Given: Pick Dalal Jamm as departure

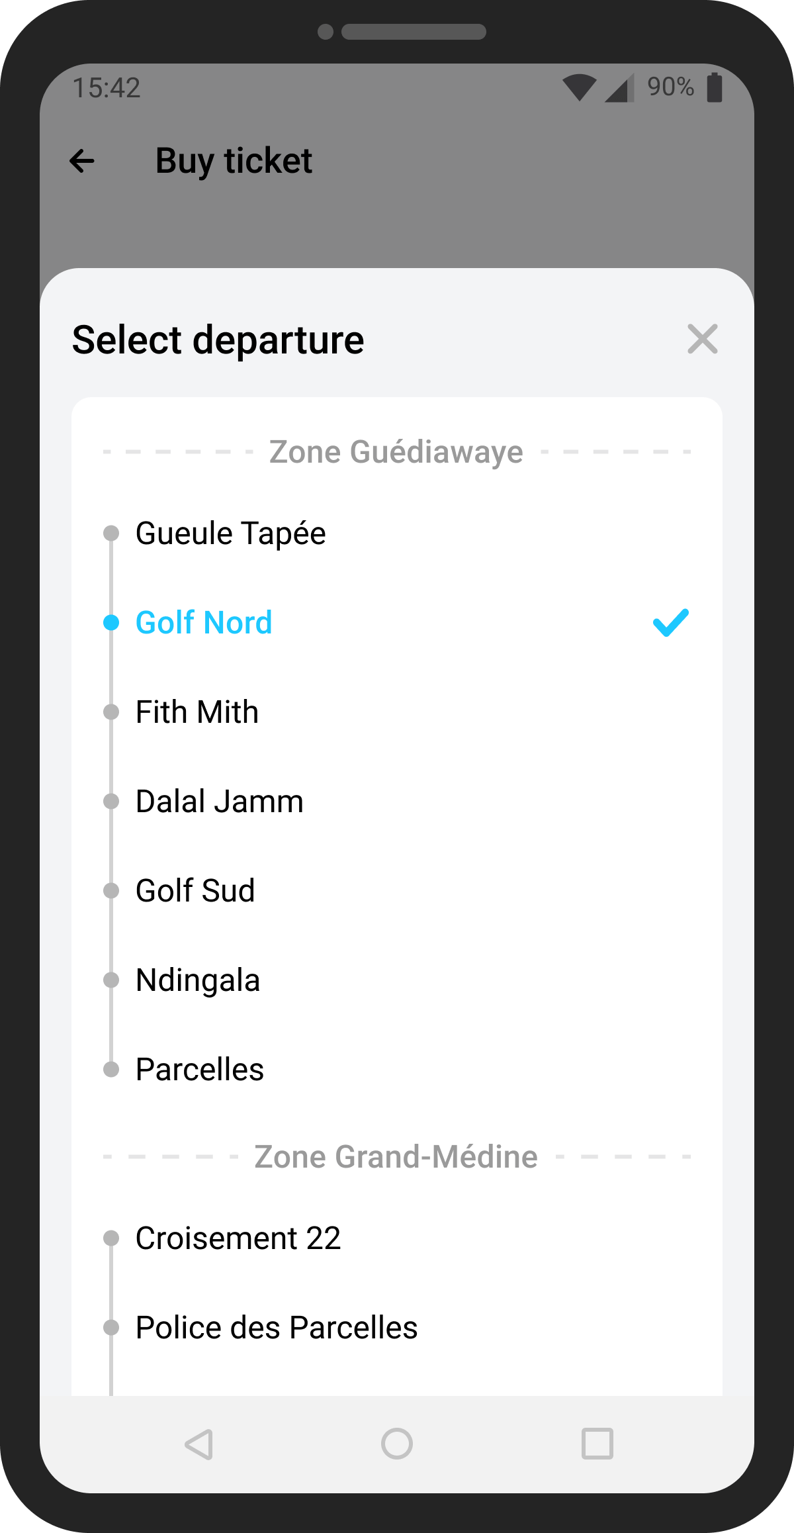Looking at the screenshot, I should click(219, 802).
